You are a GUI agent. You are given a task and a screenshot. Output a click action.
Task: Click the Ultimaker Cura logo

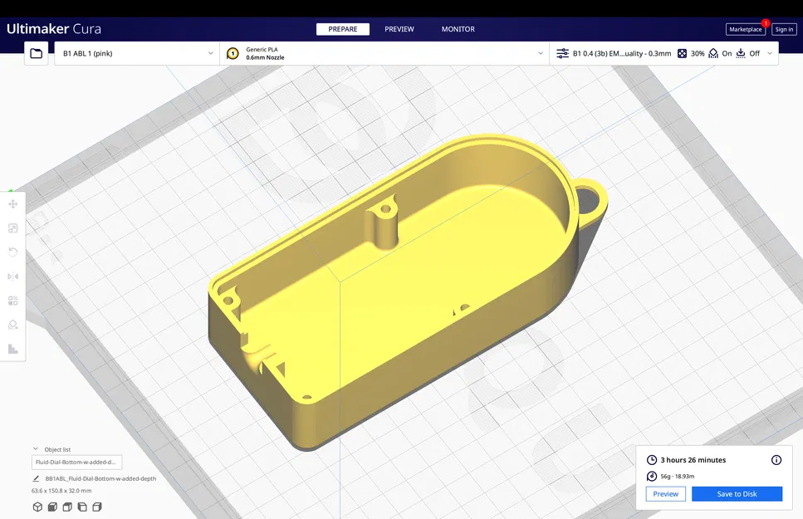54,29
